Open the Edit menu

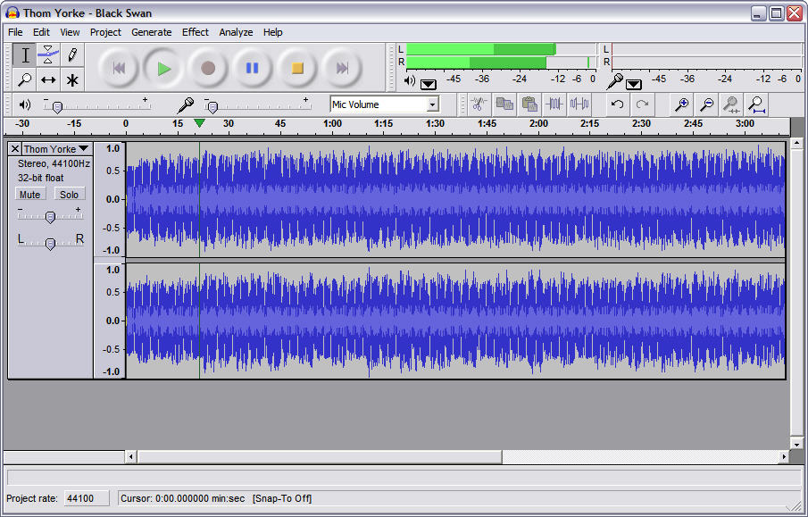41,32
